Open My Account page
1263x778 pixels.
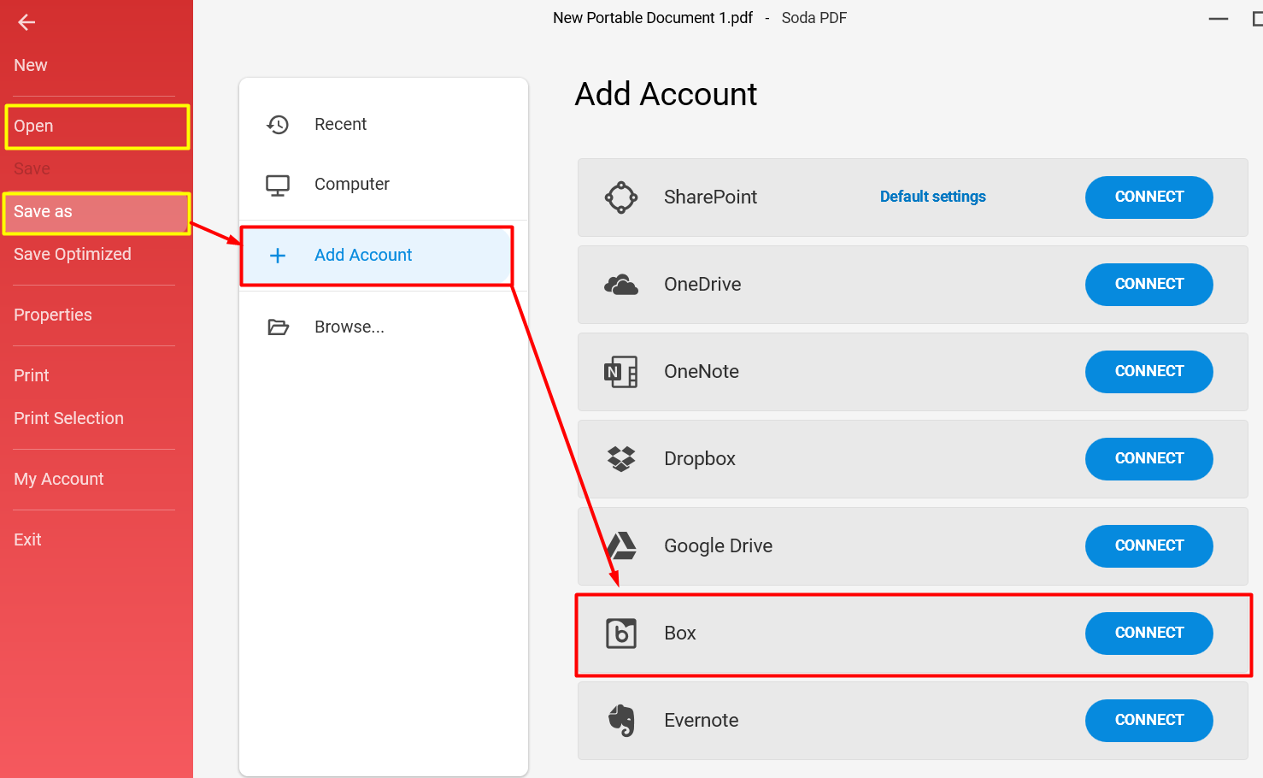coord(59,480)
